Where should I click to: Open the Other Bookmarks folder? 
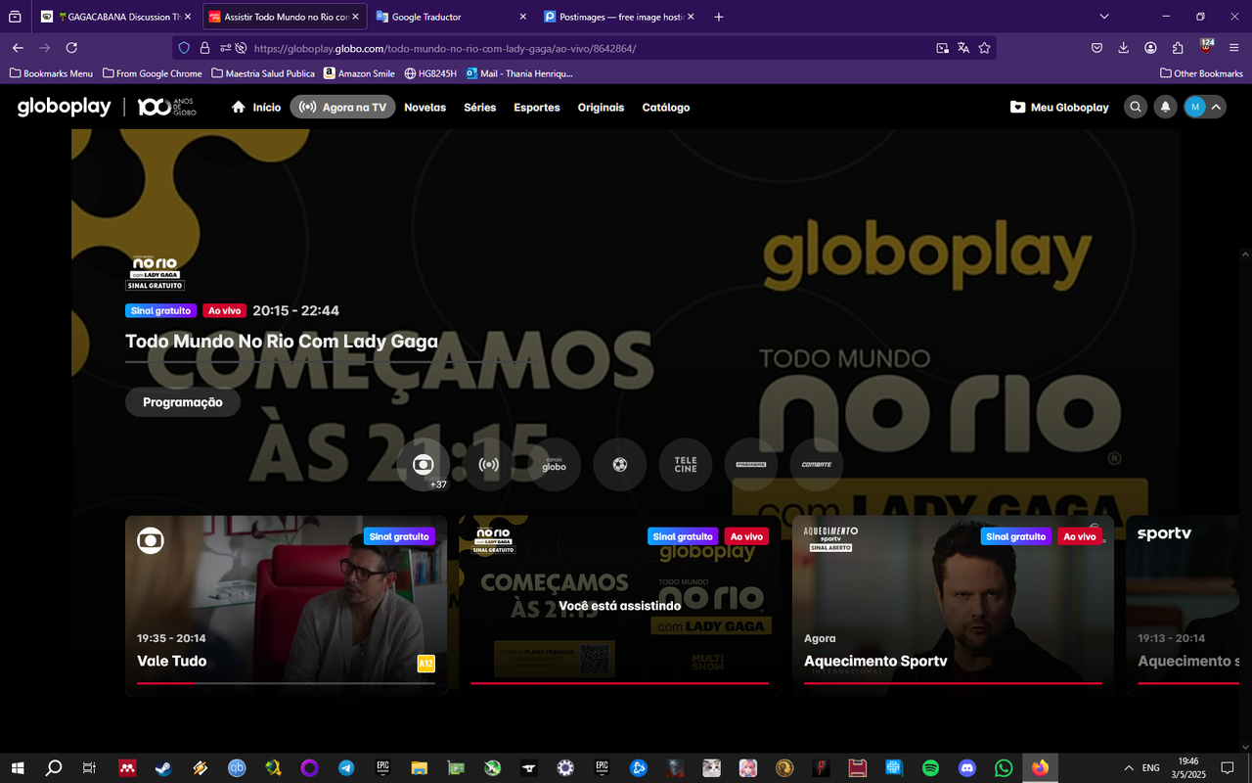1201,73
